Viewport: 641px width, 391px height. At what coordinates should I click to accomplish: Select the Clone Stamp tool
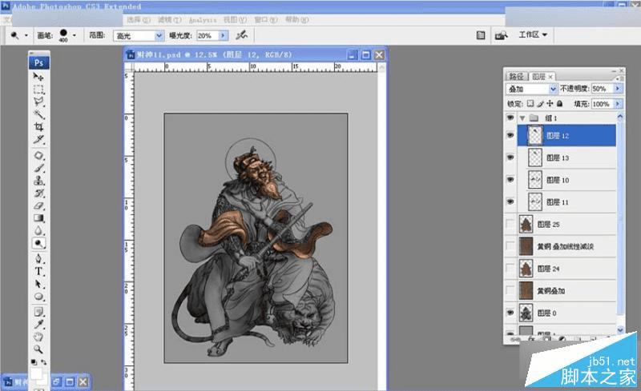(x=38, y=181)
